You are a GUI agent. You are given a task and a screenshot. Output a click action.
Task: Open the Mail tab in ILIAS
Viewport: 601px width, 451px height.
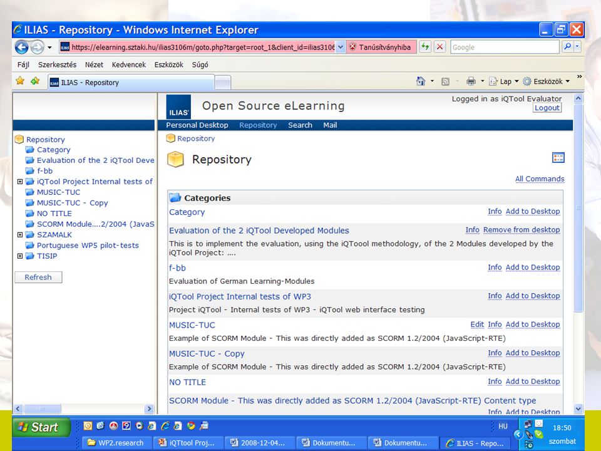coord(330,125)
